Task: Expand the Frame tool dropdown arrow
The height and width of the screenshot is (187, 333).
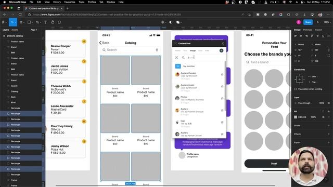Action: (x=23, y=22)
